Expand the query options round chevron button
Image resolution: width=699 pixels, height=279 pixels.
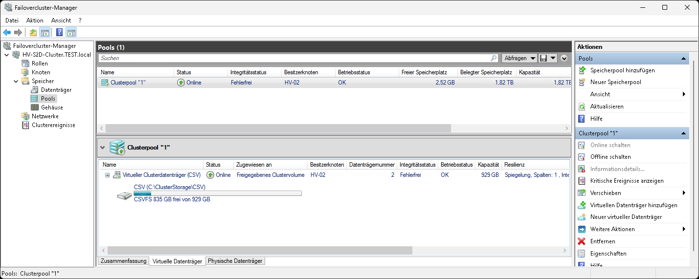pos(564,58)
